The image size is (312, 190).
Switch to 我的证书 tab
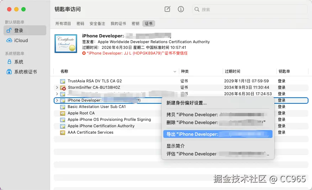point(118,24)
